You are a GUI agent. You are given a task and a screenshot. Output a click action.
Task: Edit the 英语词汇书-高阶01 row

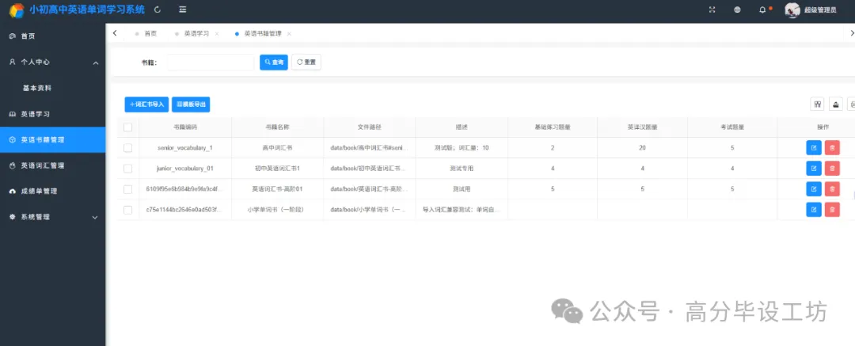click(814, 188)
